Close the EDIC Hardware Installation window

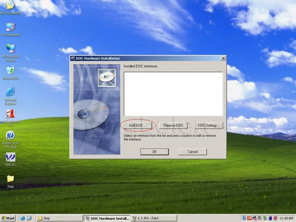223,58
